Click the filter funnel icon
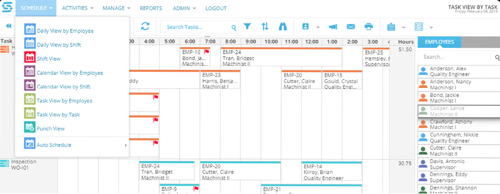This screenshot has width=500, height=194. (247, 26)
